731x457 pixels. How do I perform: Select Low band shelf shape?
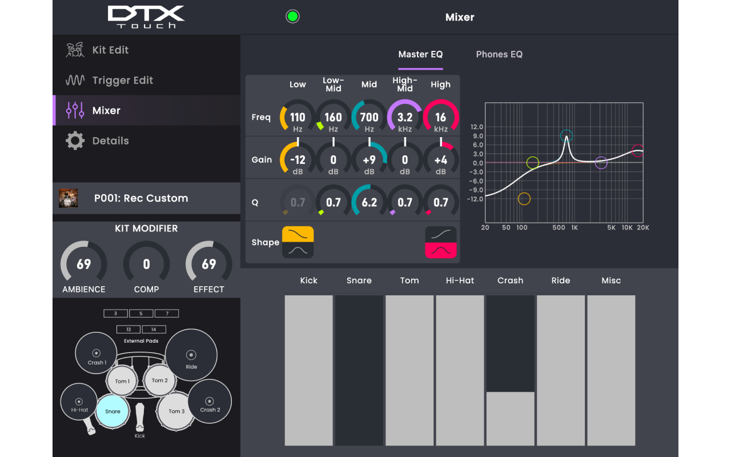coord(298,234)
